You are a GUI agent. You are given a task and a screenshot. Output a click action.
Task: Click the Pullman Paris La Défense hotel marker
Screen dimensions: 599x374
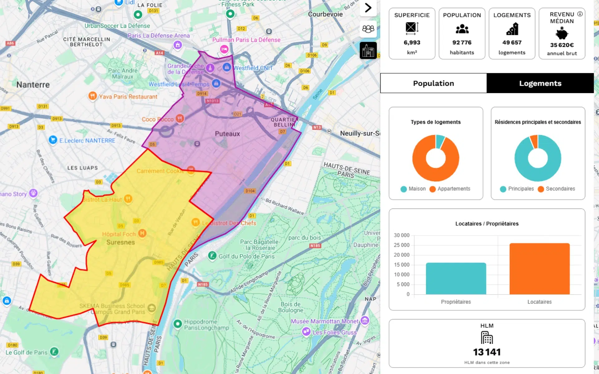click(x=225, y=49)
